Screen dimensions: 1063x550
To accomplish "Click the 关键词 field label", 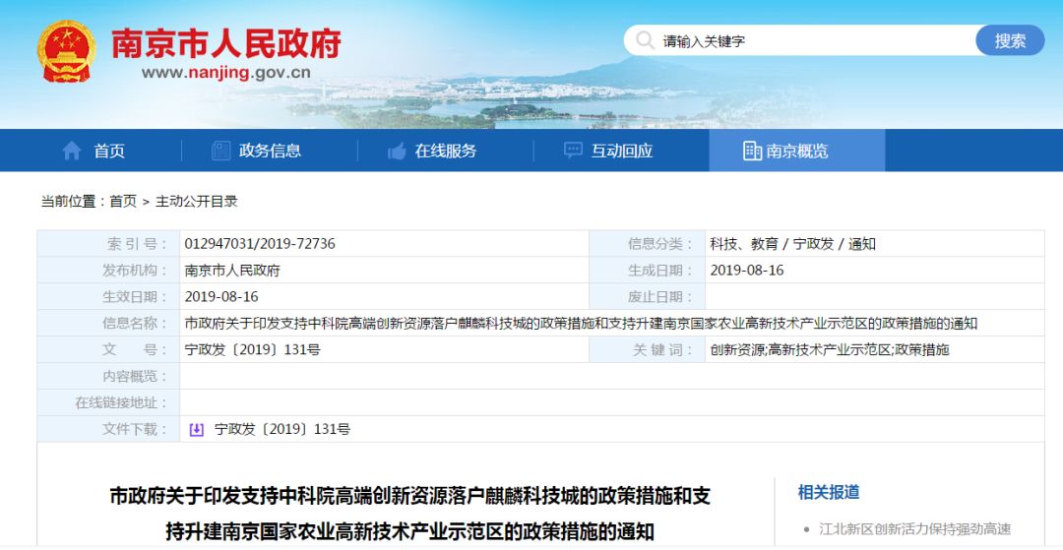I will click(662, 349).
